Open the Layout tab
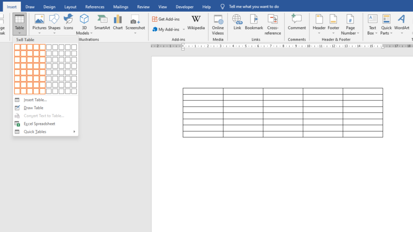The width and height of the screenshot is (413, 232). [70, 7]
